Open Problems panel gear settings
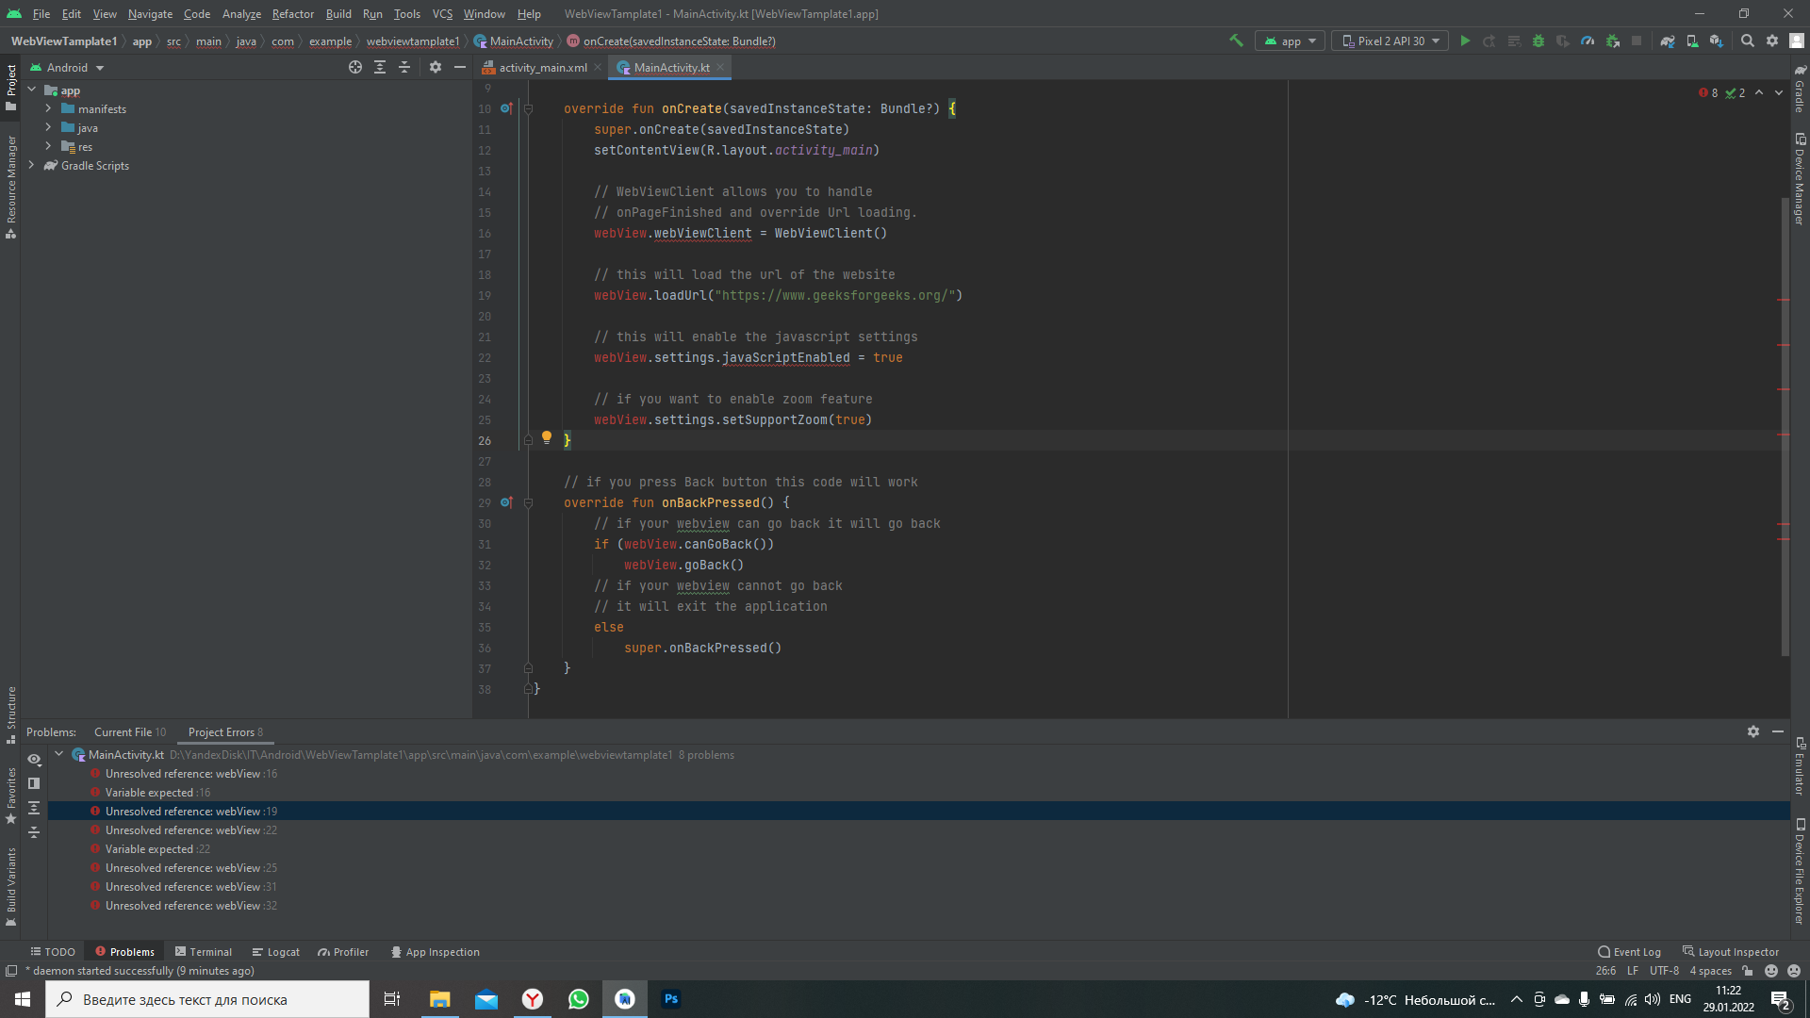 point(1753,731)
